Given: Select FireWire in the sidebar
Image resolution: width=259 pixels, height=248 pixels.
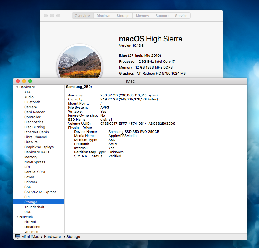Looking at the screenshot, I should coord(31,142).
